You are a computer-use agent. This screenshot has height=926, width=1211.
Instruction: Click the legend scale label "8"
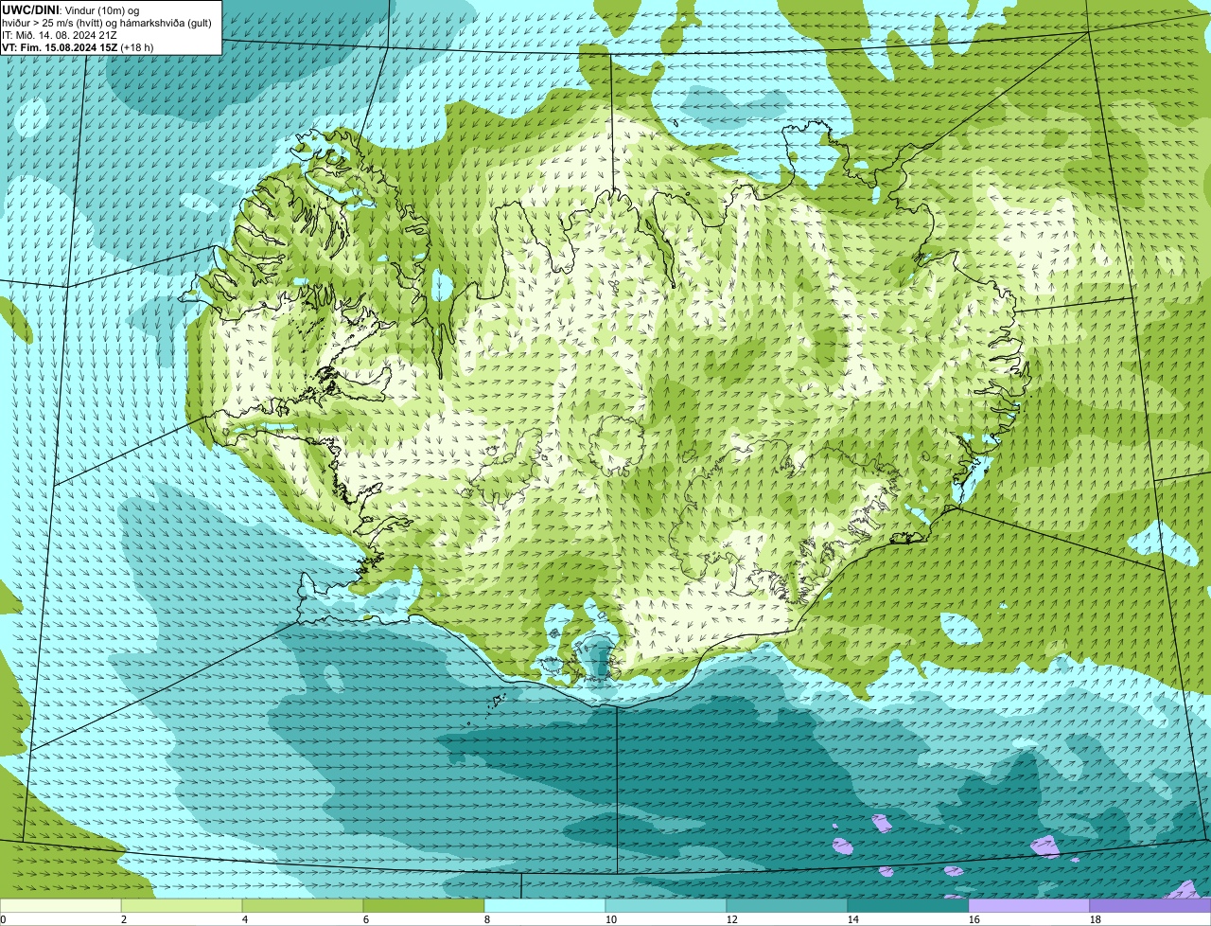click(x=487, y=919)
